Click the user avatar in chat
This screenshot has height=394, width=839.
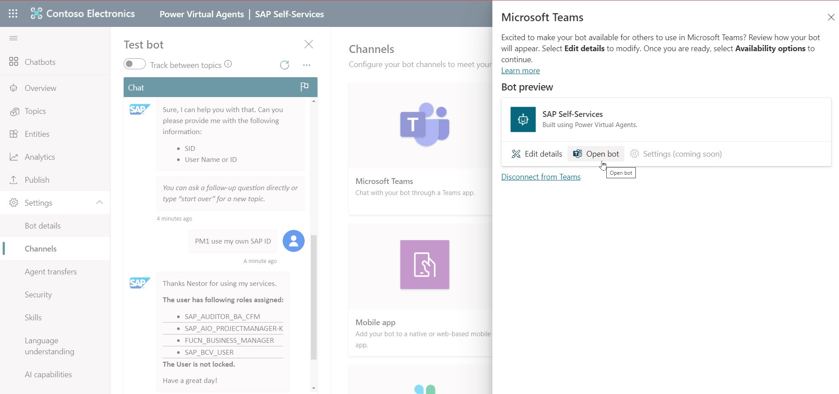click(294, 241)
